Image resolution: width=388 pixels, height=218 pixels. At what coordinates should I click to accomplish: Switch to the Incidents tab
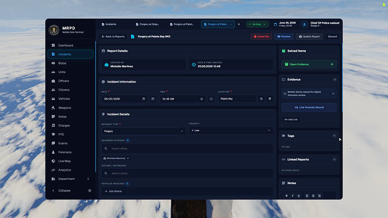coord(109,24)
